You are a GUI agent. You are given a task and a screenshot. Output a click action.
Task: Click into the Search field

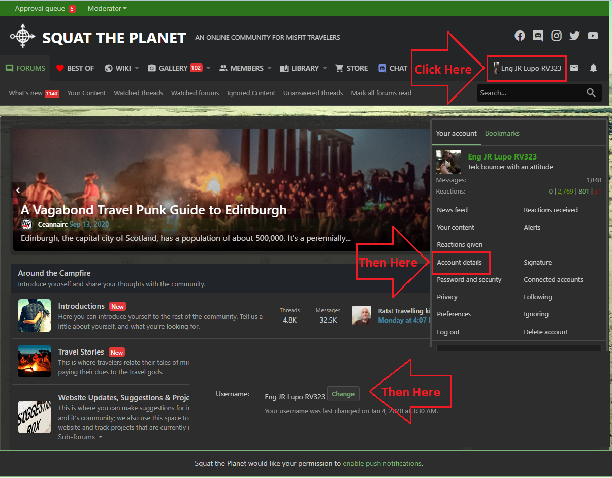point(530,93)
